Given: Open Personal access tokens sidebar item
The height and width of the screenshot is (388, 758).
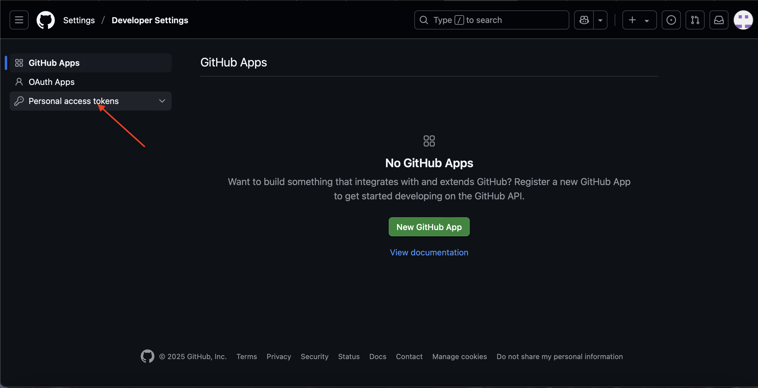Looking at the screenshot, I should tap(91, 101).
